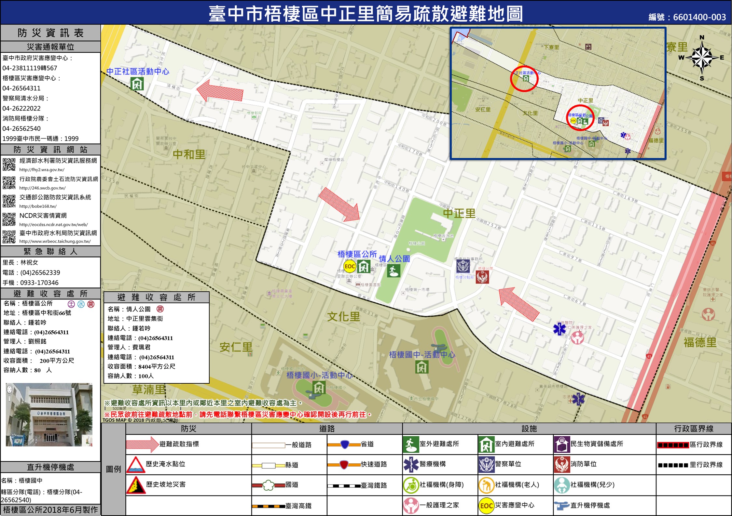This screenshot has height=516, width=732.
Task: Click the QR code for 經濟部水利署
Action: [9, 164]
